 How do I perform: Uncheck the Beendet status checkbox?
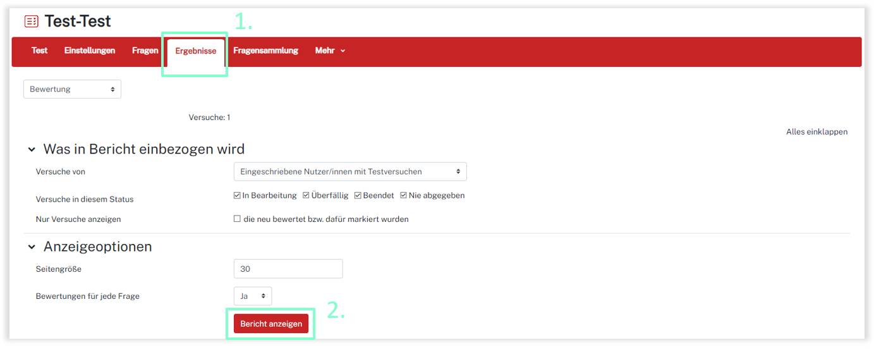tap(358, 196)
